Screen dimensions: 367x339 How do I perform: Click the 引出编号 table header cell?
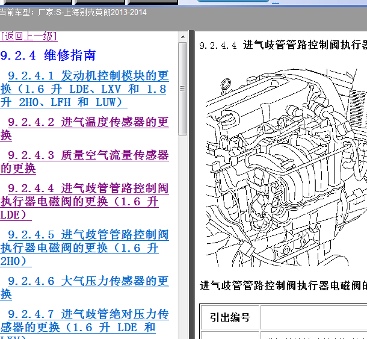click(230, 317)
